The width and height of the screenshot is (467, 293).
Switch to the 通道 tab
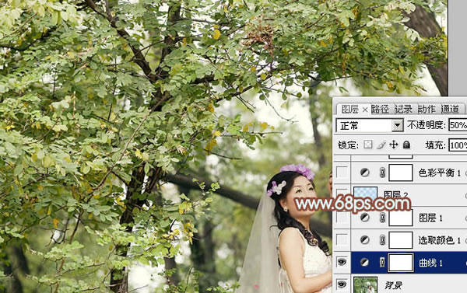(x=450, y=110)
